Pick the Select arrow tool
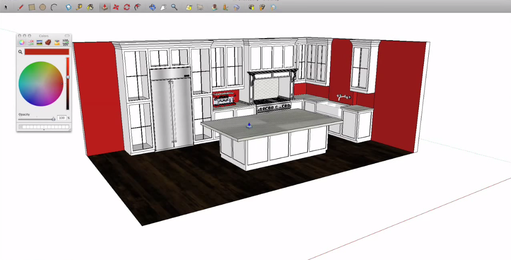This screenshot has width=511, height=260. 6,7
